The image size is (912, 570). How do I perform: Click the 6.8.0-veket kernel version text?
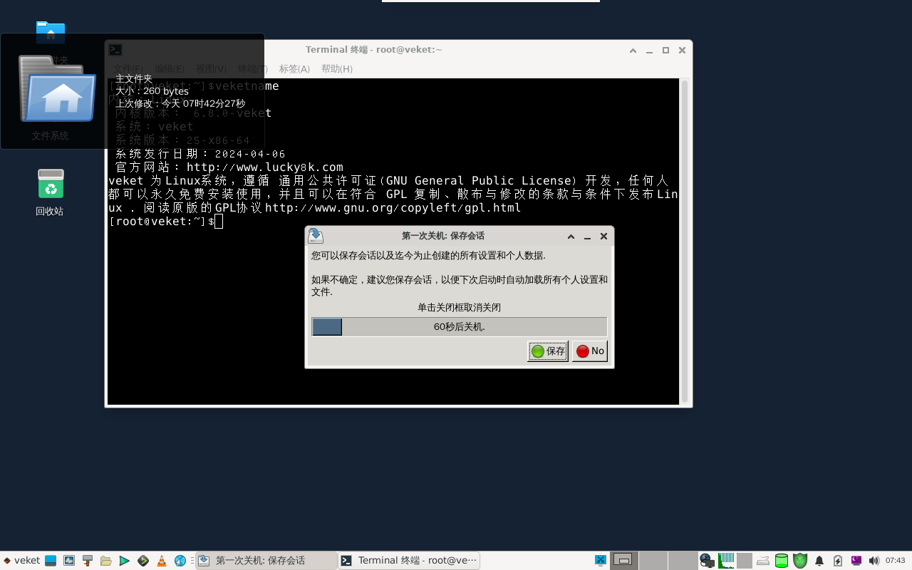232,113
